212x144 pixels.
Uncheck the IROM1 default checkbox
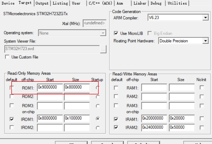pos(12,119)
